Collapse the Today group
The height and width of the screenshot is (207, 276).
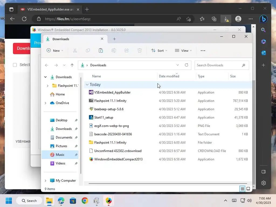pyautogui.click(x=87, y=85)
